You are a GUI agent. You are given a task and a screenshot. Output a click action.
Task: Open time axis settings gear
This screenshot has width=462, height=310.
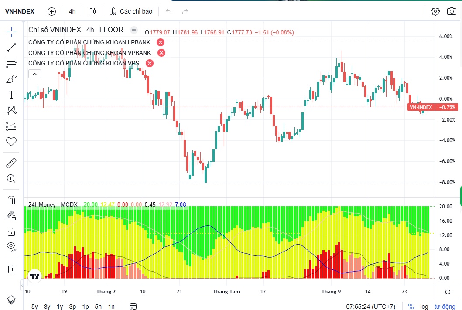[448, 292]
